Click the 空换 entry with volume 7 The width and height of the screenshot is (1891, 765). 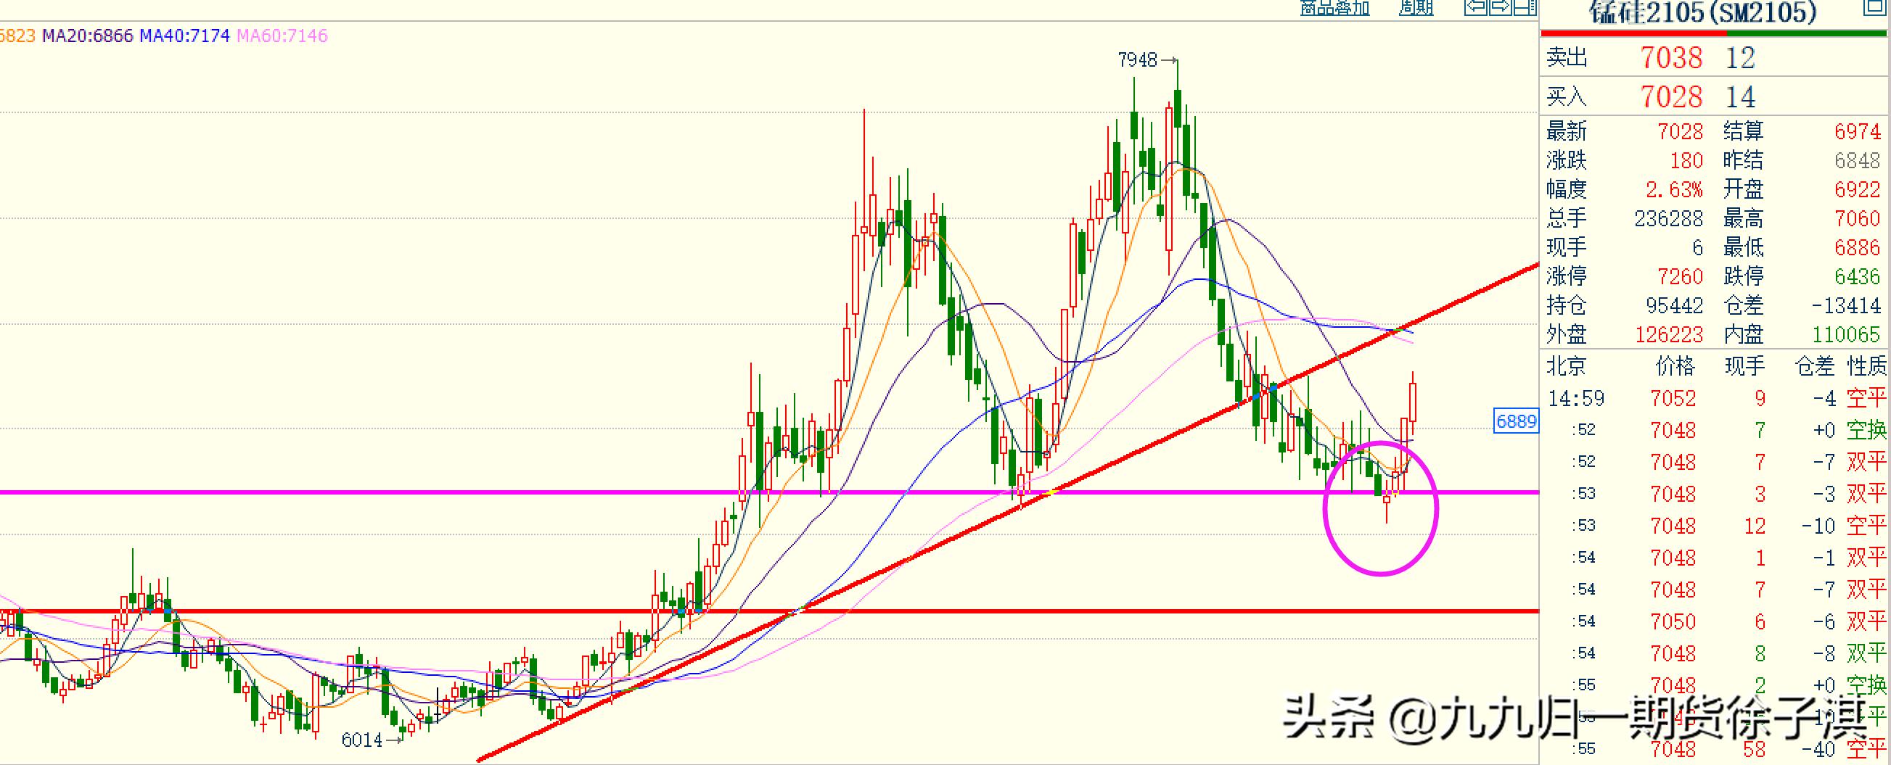click(1867, 430)
